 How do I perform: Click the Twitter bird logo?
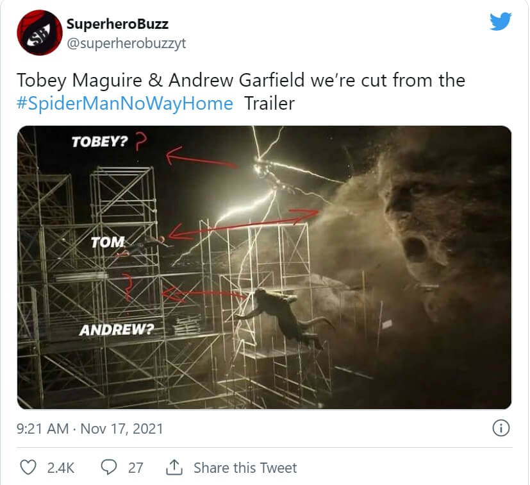tap(501, 21)
